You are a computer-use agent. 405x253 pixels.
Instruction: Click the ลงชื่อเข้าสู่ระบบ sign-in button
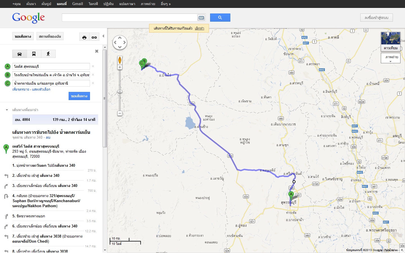tap(376, 18)
